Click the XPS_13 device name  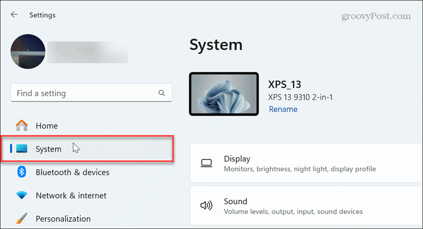284,84
